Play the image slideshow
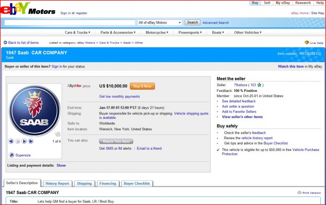 [24, 141]
